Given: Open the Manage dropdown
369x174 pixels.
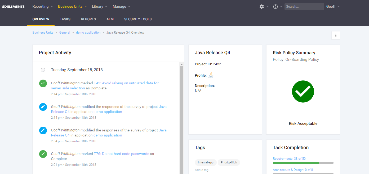Looking at the screenshot, I should click(119, 6).
